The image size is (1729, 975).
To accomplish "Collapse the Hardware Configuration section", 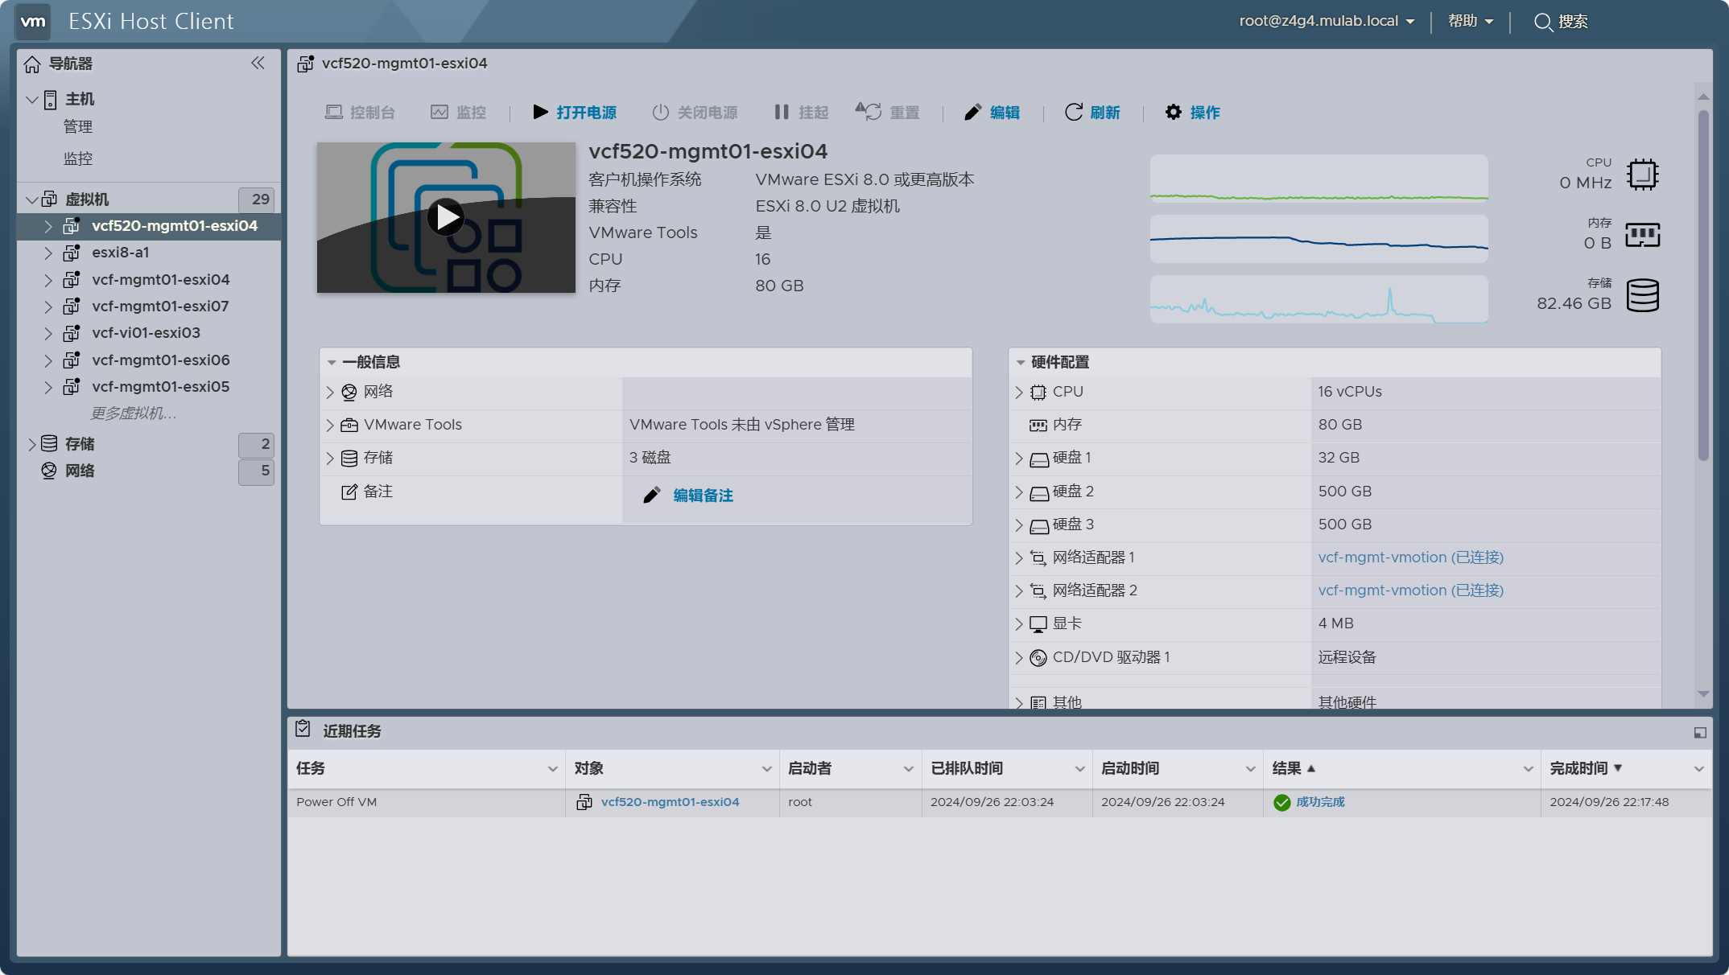I will 1021,363.
